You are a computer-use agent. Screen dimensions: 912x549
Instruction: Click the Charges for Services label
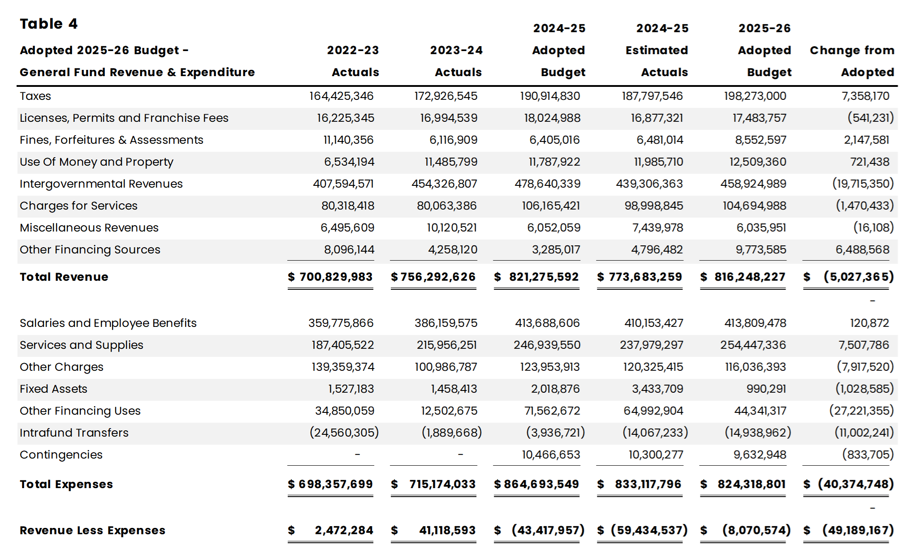(x=78, y=206)
